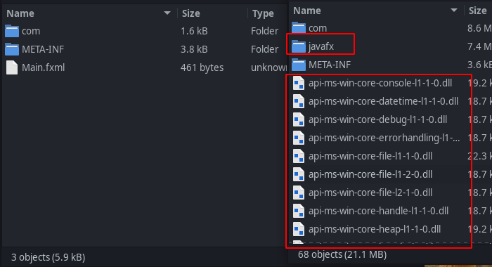Open the javafx folder icon
Screen dimensions: 492x267
pos(299,46)
